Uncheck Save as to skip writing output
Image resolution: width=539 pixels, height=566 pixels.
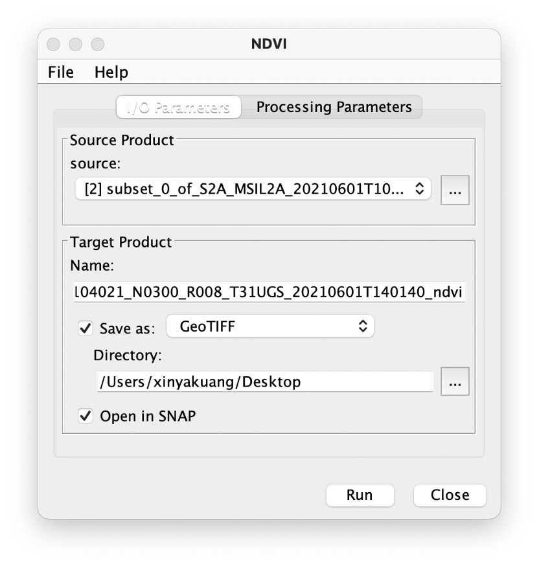tap(85, 328)
